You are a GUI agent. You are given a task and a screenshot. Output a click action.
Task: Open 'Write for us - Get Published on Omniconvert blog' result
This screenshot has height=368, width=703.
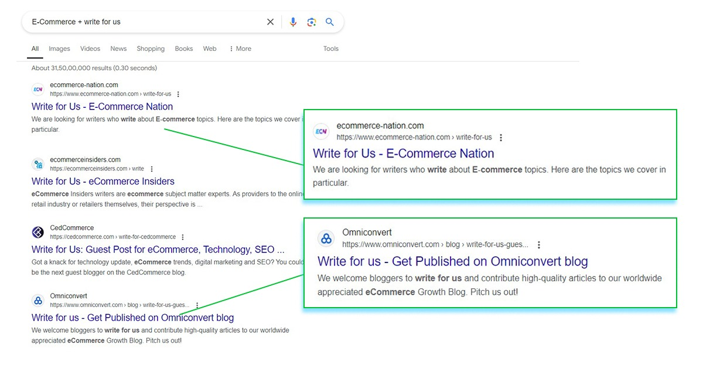tap(133, 318)
